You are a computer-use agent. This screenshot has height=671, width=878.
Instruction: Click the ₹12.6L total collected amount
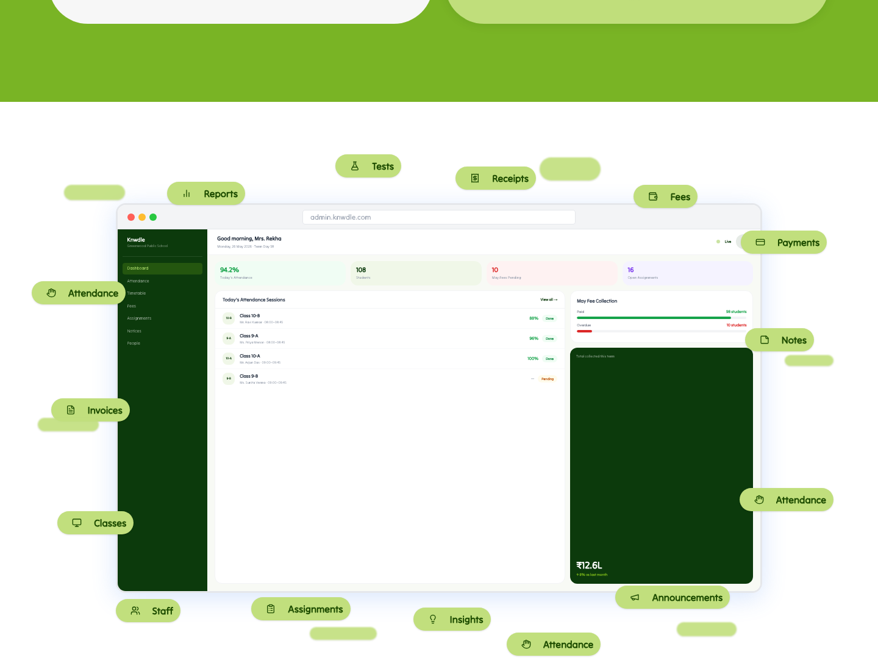tap(589, 565)
